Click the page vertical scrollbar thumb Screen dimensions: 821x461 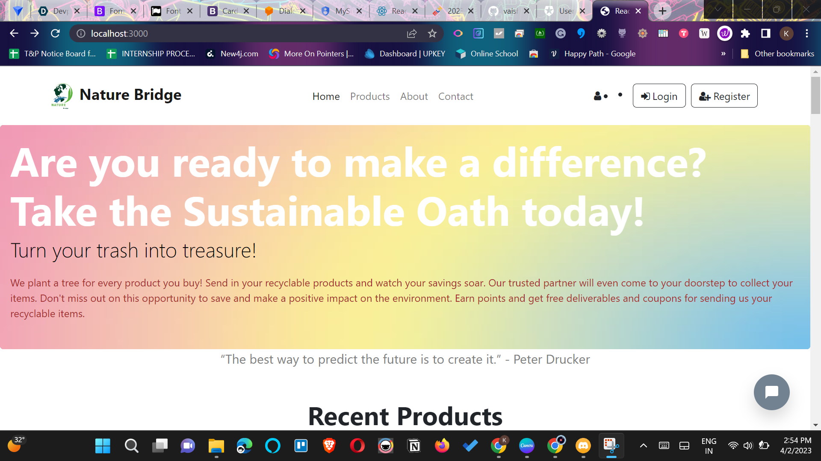[815, 95]
